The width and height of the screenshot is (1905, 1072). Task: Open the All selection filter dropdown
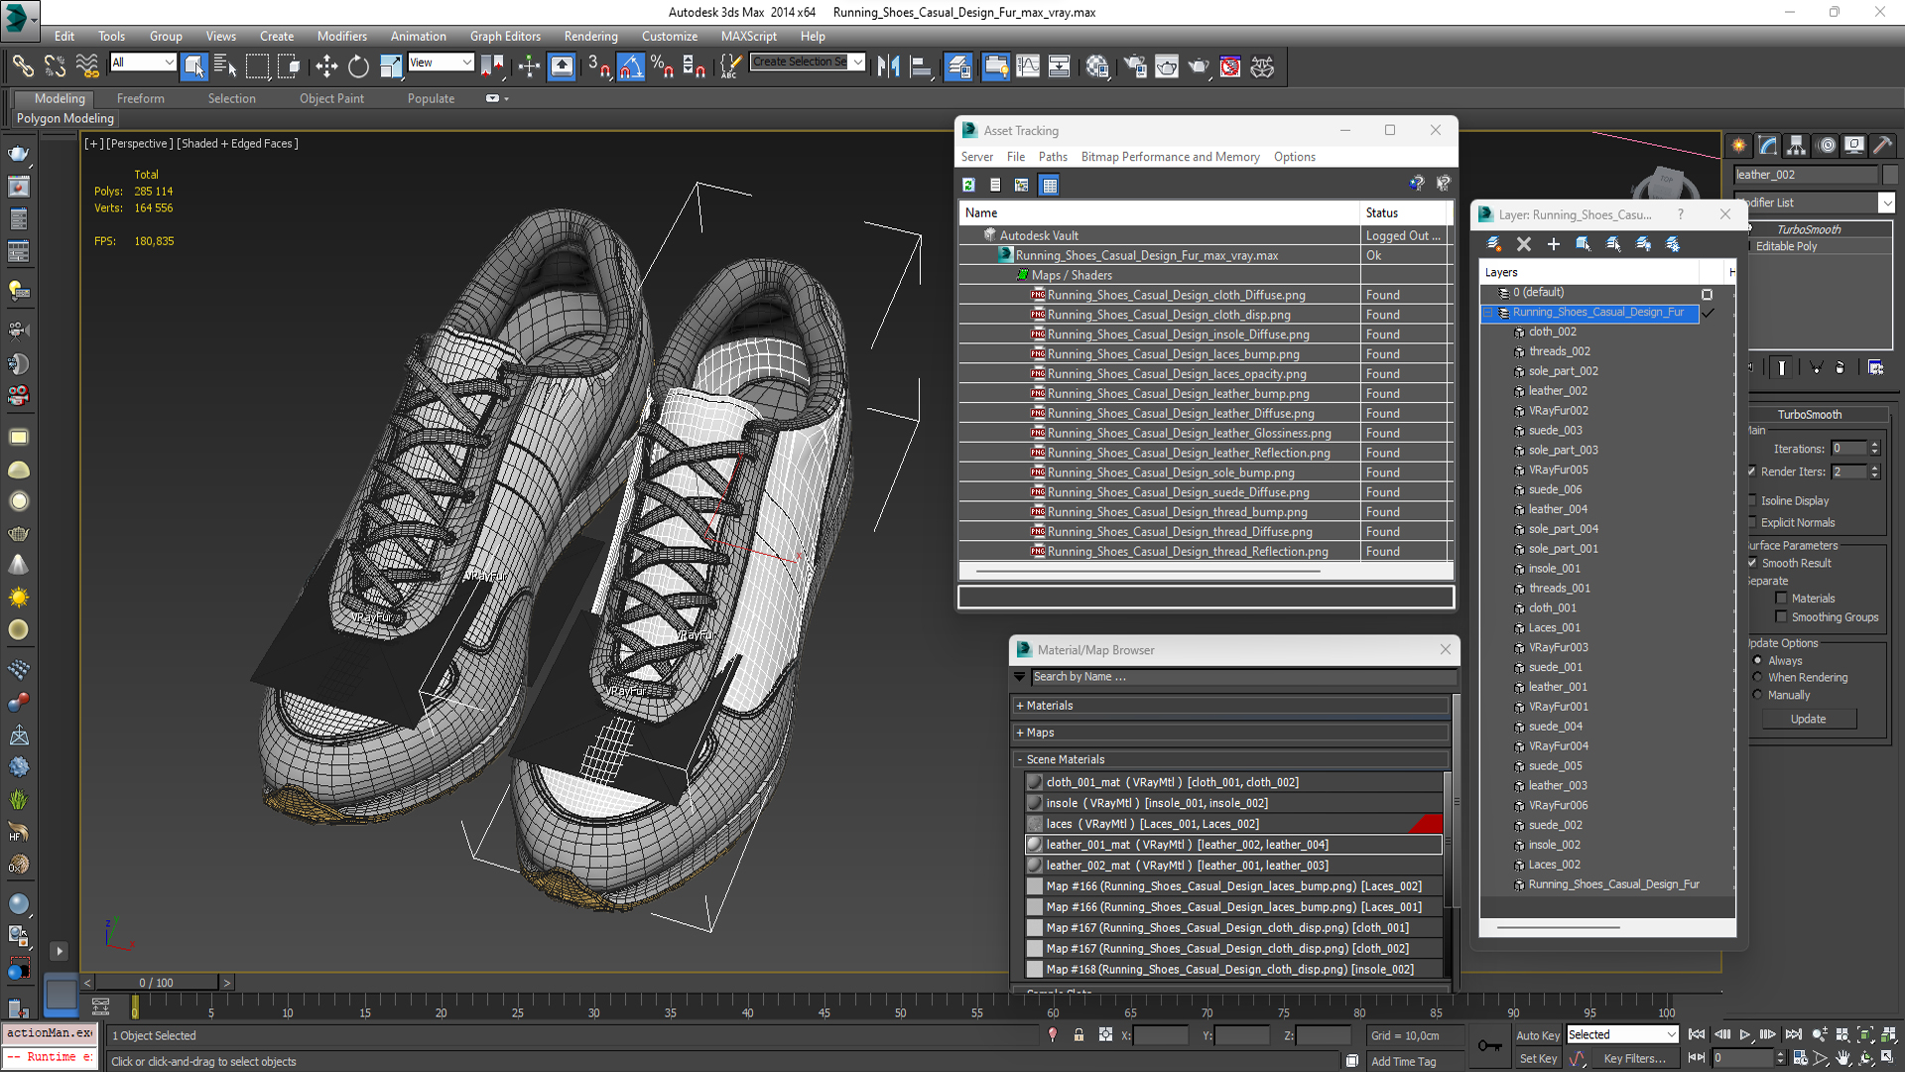143,63
